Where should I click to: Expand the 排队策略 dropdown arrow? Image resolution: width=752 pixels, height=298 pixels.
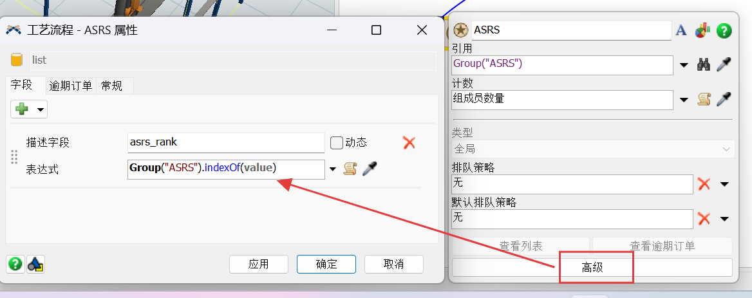724,185
